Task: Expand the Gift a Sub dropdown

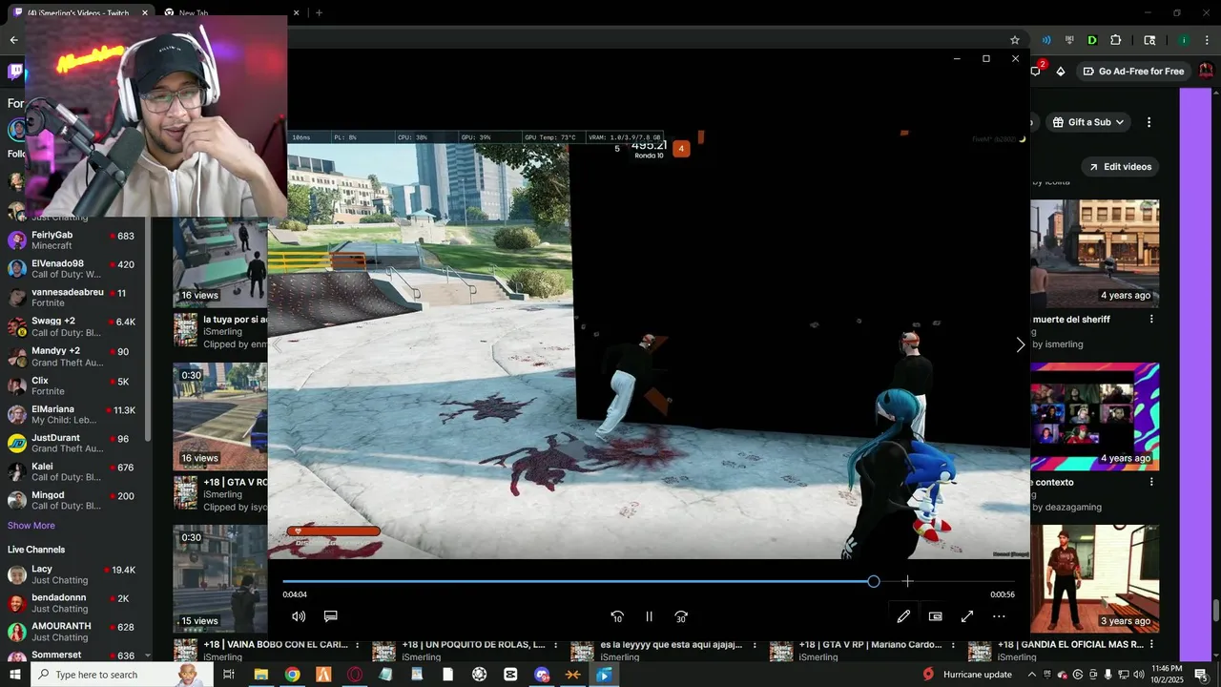Action: click(x=1088, y=122)
